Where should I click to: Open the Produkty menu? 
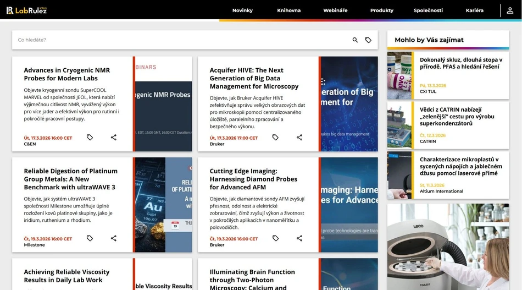tap(381, 10)
